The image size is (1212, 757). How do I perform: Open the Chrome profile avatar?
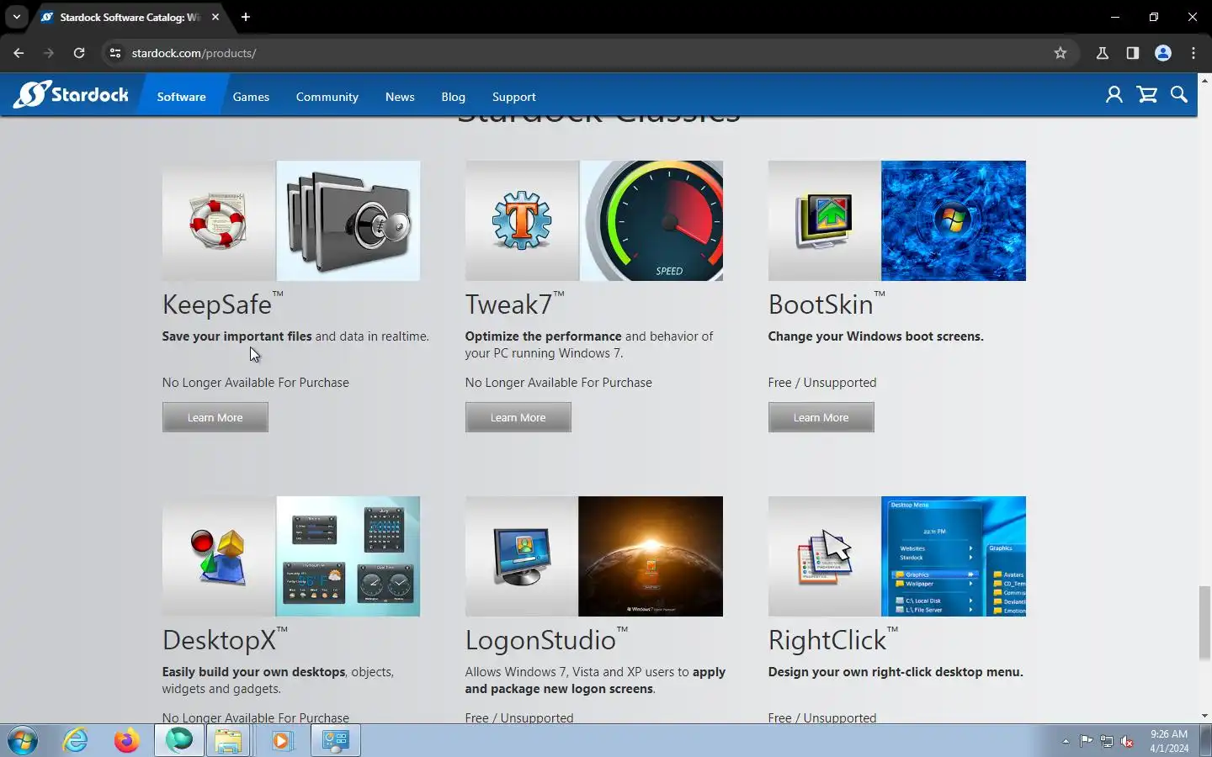point(1163,53)
